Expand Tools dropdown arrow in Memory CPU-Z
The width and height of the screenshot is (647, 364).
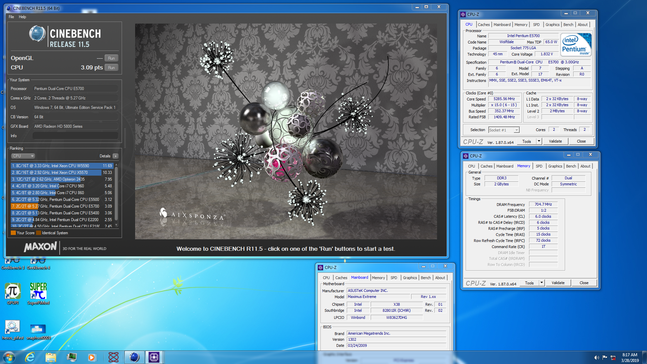pos(542,283)
